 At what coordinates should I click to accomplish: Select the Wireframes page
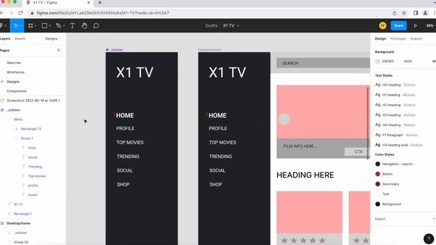point(16,72)
